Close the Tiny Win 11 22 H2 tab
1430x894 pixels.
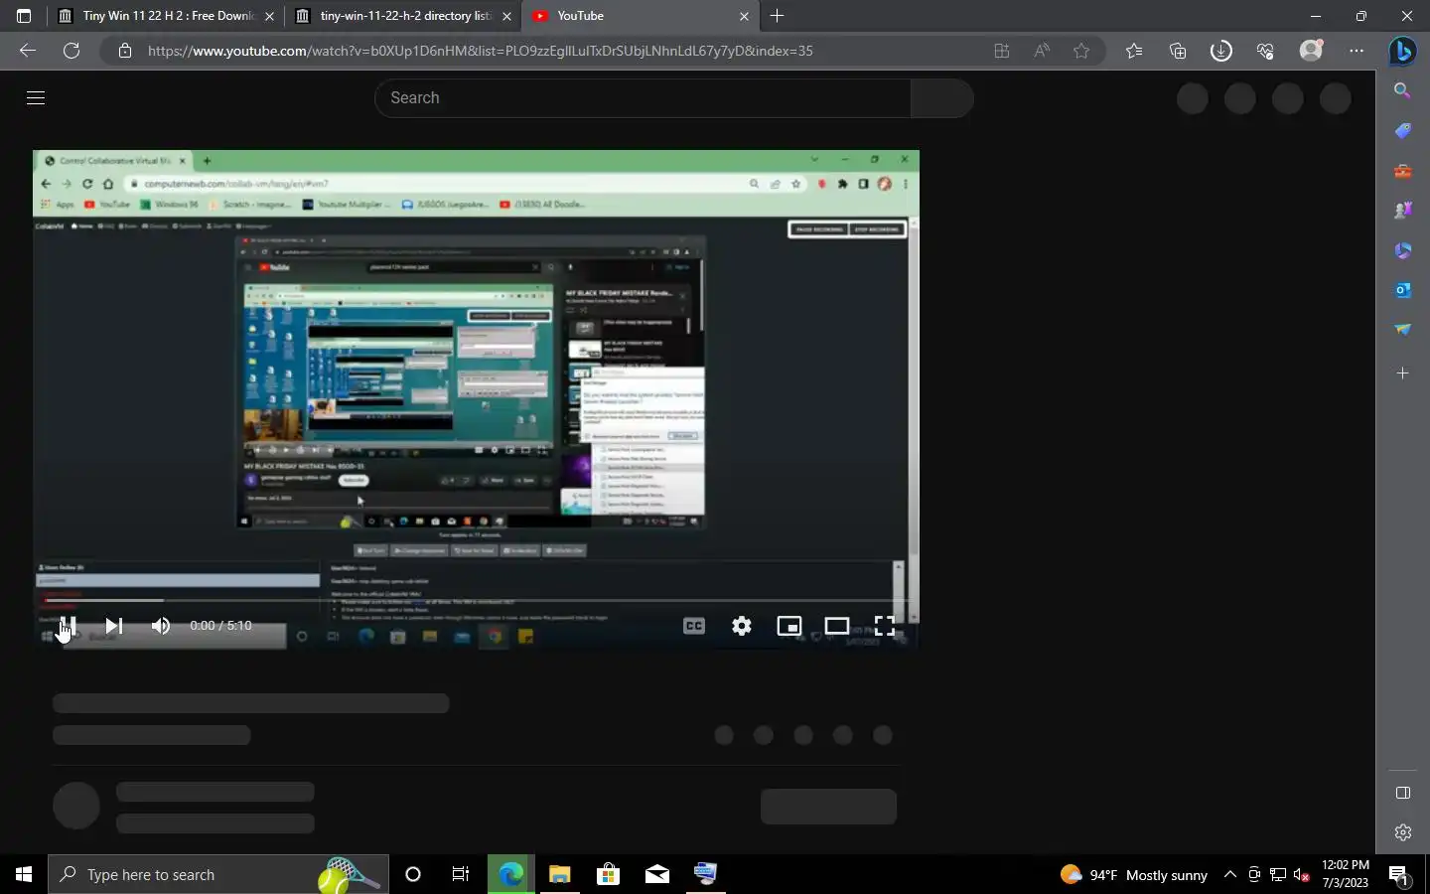269,16
